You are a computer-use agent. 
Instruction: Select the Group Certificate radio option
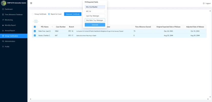33,14
